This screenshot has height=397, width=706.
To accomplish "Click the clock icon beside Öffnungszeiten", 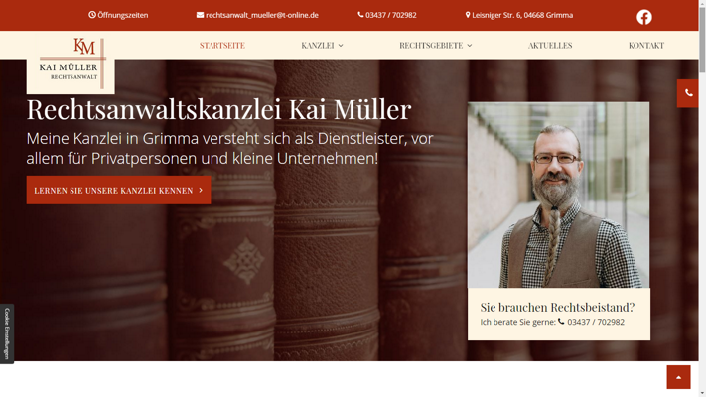I will coord(92,15).
